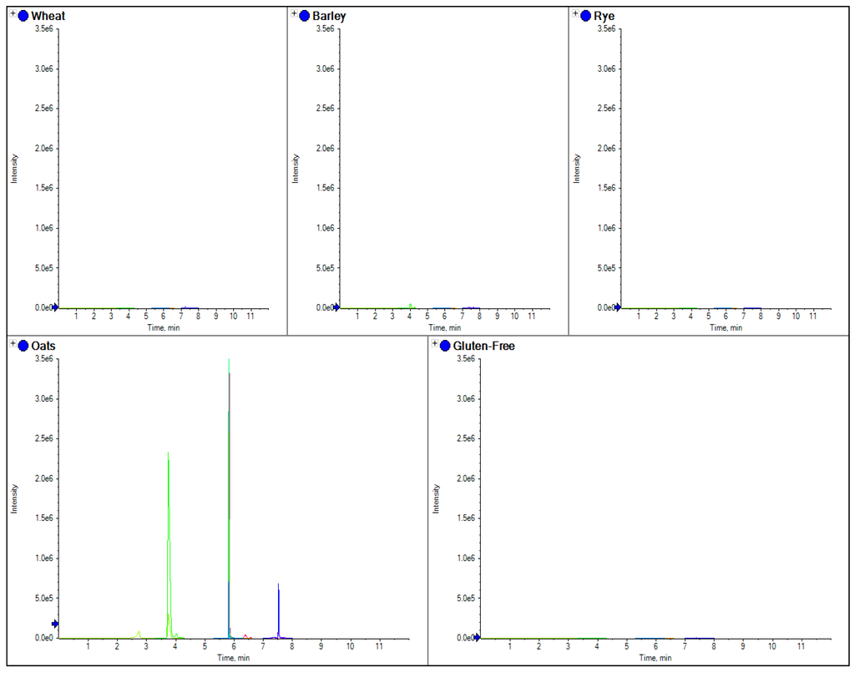This screenshot has width=855, height=673.
Task: Expand the Oats pane with plus box
Action: coord(13,345)
